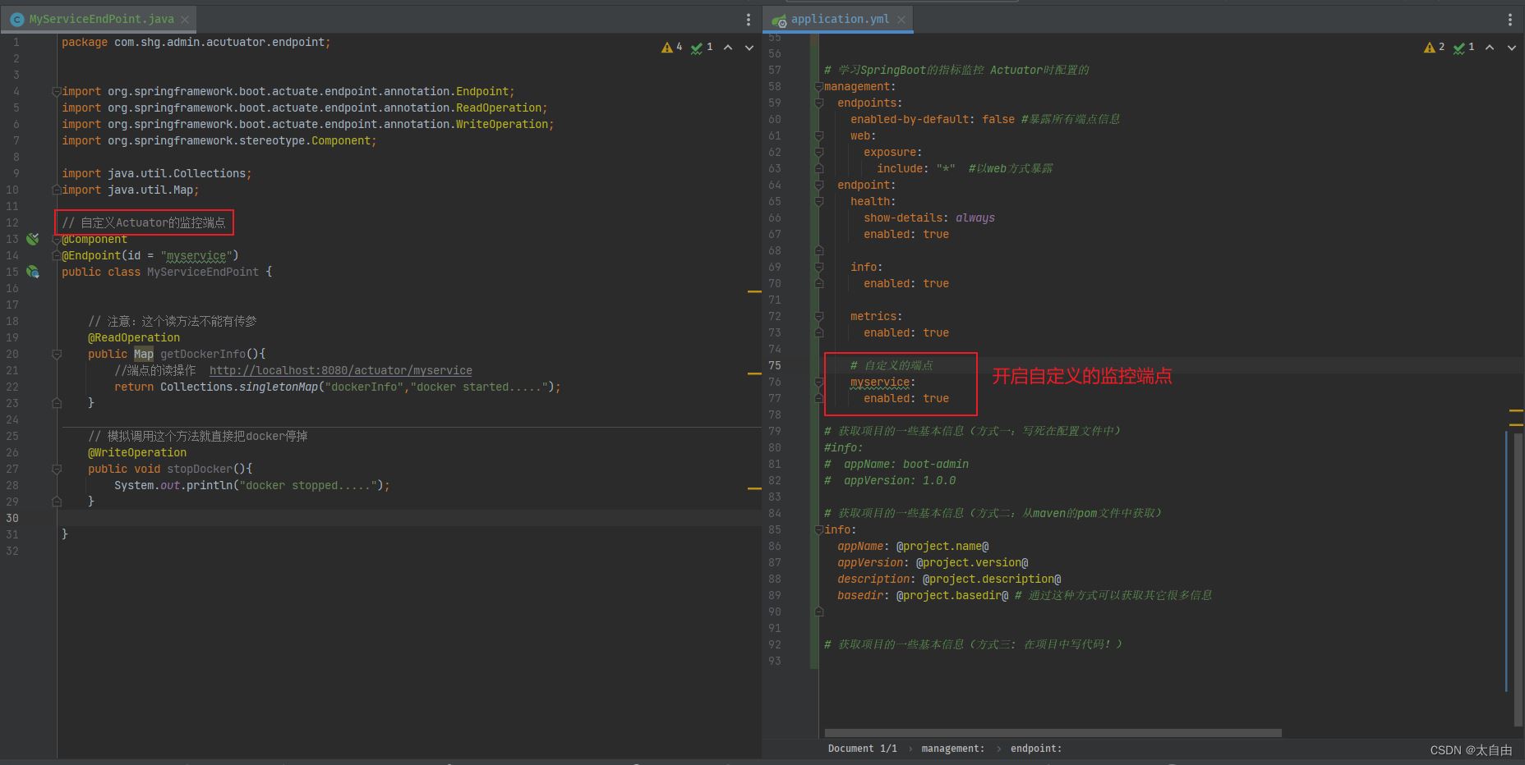Collapse the health: section in YAML
The width and height of the screenshot is (1525, 765).
coord(818,201)
